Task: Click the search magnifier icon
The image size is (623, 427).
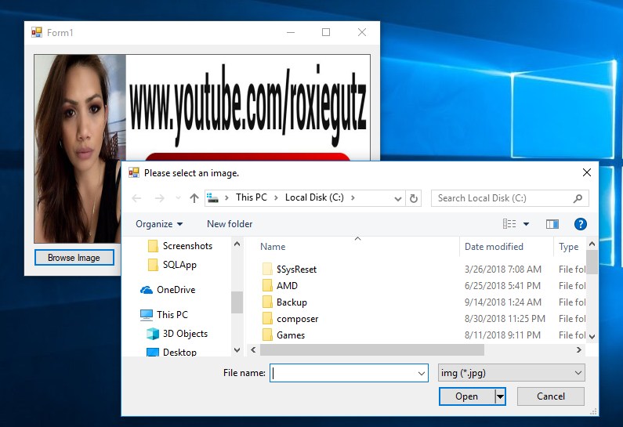Action: pyautogui.click(x=578, y=198)
